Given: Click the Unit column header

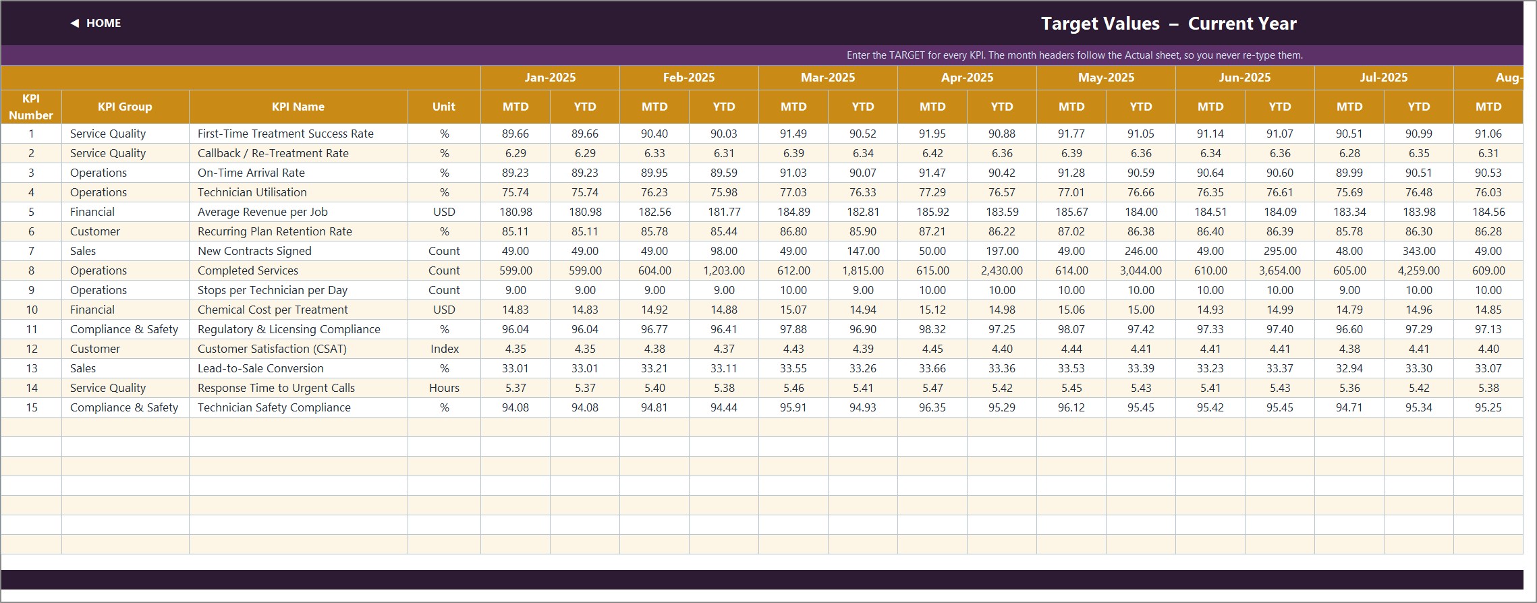Looking at the screenshot, I should pyautogui.click(x=444, y=107).
